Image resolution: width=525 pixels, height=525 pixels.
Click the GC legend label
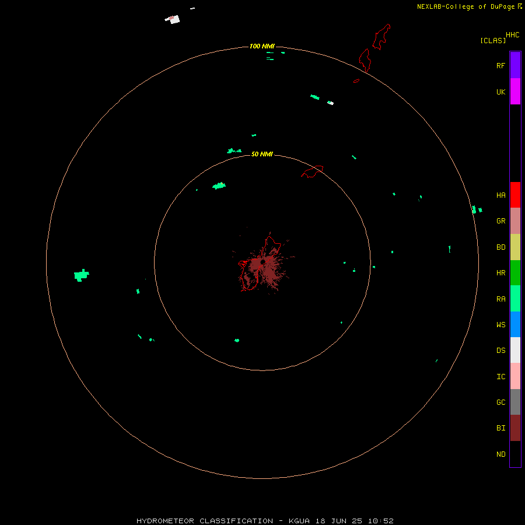501,402
